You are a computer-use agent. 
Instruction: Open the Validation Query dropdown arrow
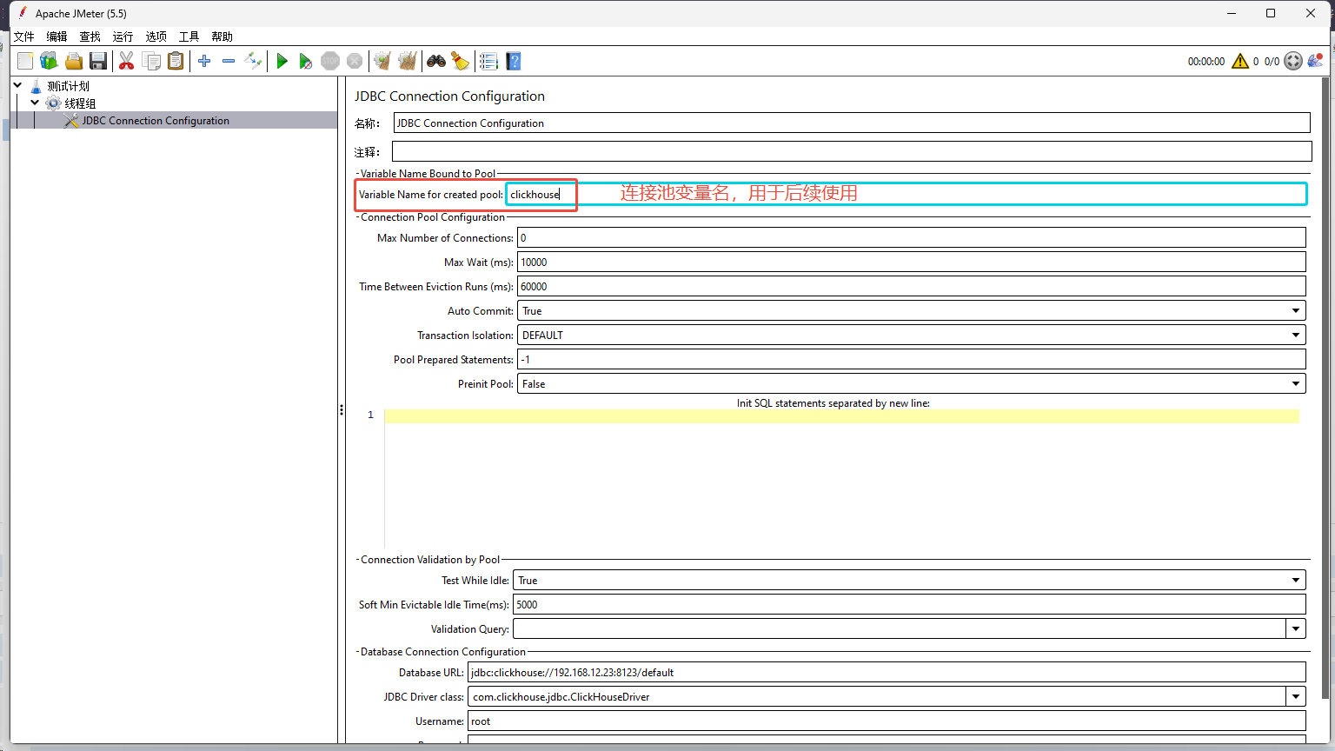(x=1296, y=628)
